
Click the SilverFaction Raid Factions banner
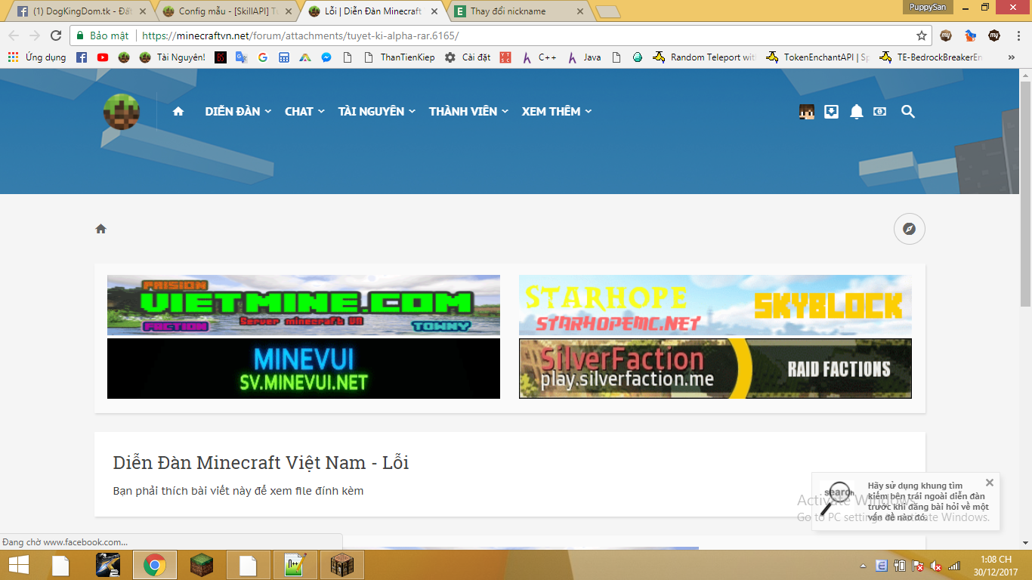(715, 369)
